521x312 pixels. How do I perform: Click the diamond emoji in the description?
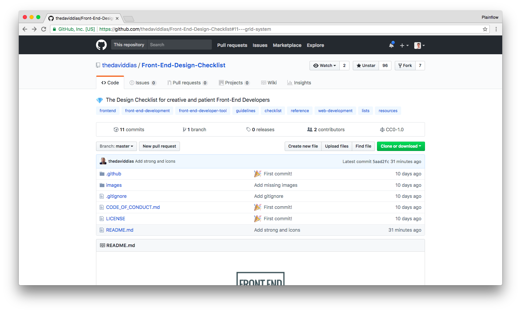100,100
